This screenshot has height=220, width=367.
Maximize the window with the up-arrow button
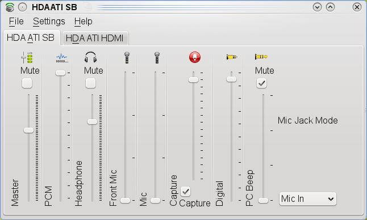click(330, 7)
